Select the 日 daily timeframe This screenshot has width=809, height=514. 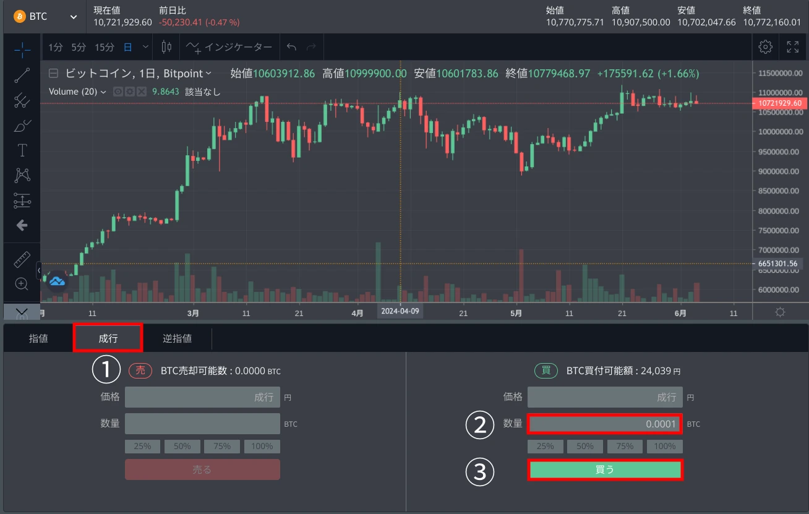127,47
